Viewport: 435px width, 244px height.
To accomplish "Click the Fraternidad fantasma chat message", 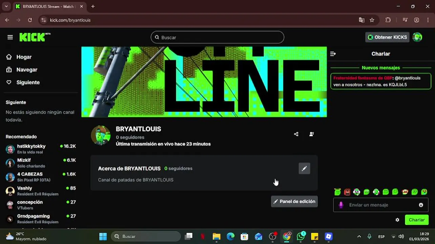I will click(x=380, y=81).
